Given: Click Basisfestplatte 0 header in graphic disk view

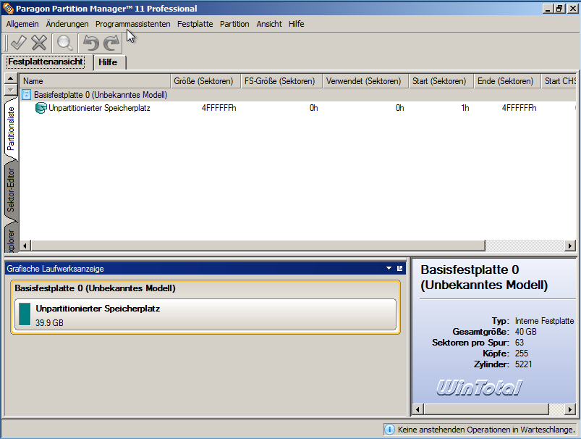Looking at the screenshot, I should click(95, 288).
